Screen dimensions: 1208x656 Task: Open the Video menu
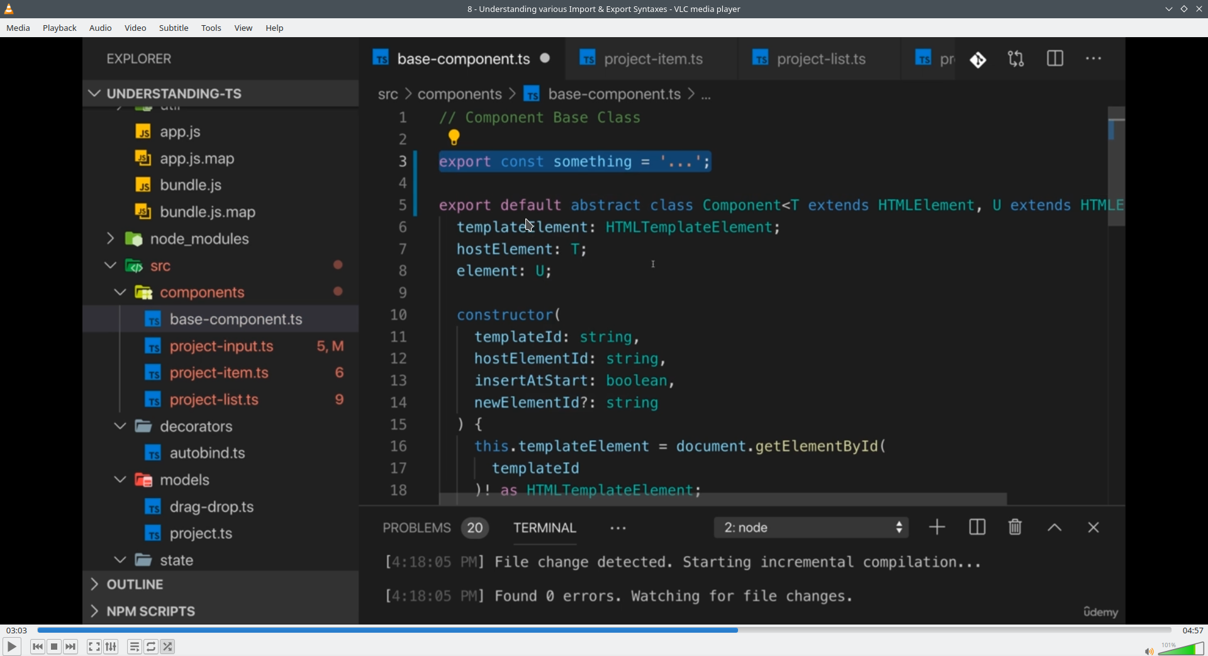coord(135,28)
